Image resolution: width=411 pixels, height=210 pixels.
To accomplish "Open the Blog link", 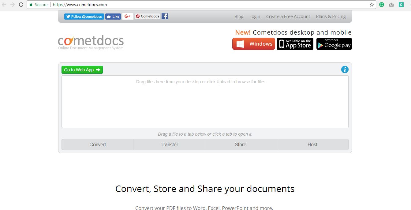I will [239, 17].
